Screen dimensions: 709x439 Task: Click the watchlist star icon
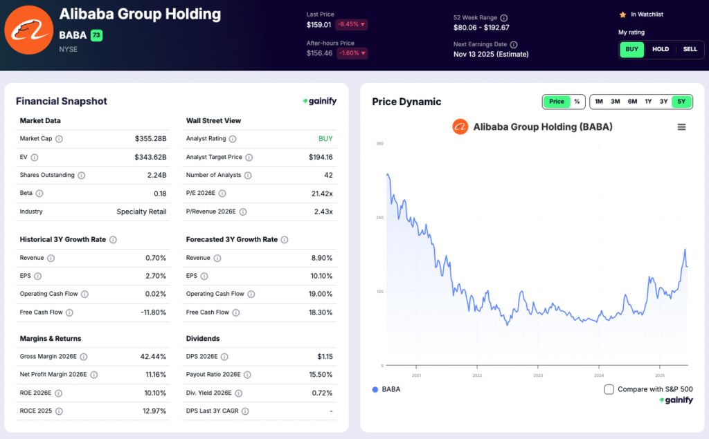pos(622,14)
